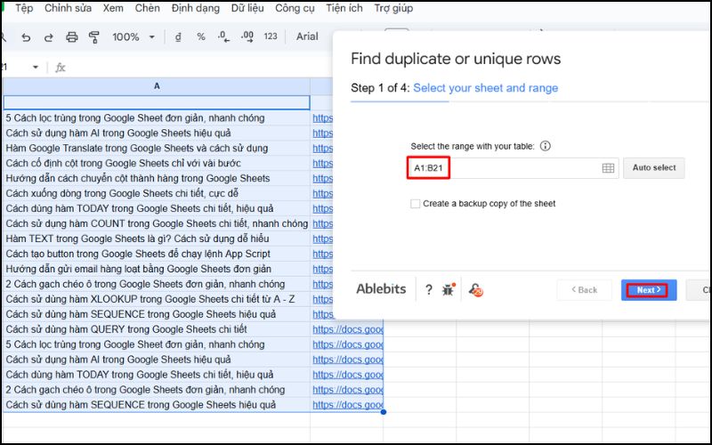Open the Định dạng menu
This screenshot has width=712, height=445.
[x=195, y=8]
